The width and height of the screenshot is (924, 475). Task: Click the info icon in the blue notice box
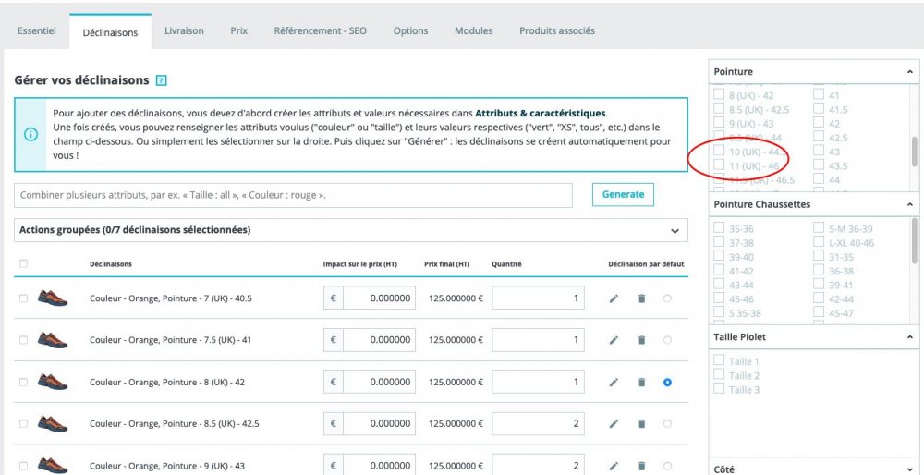[30, 134]
